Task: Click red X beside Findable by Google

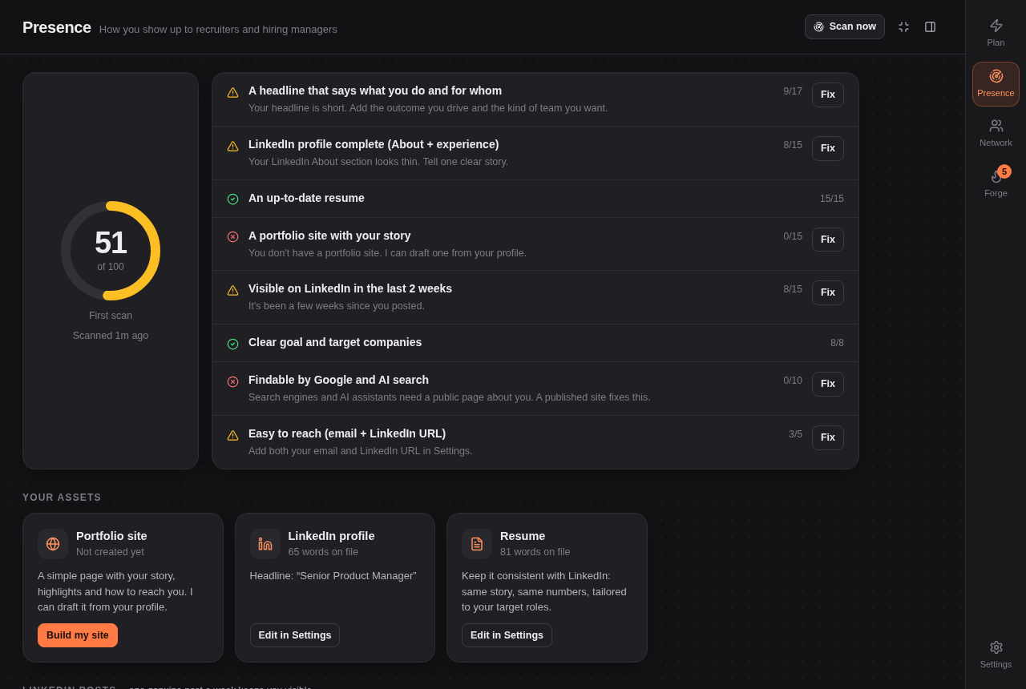Action: coord(232,382)
